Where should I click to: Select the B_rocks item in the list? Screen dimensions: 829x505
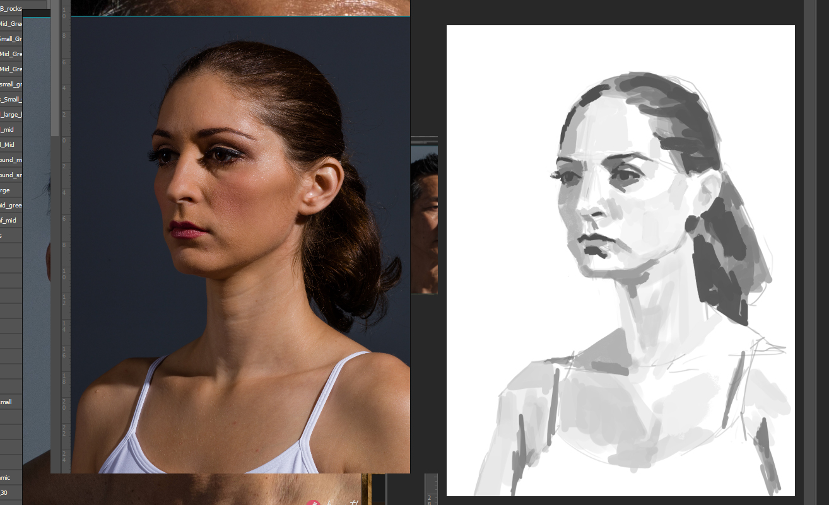pyautogui.click(x=11, y=9)
